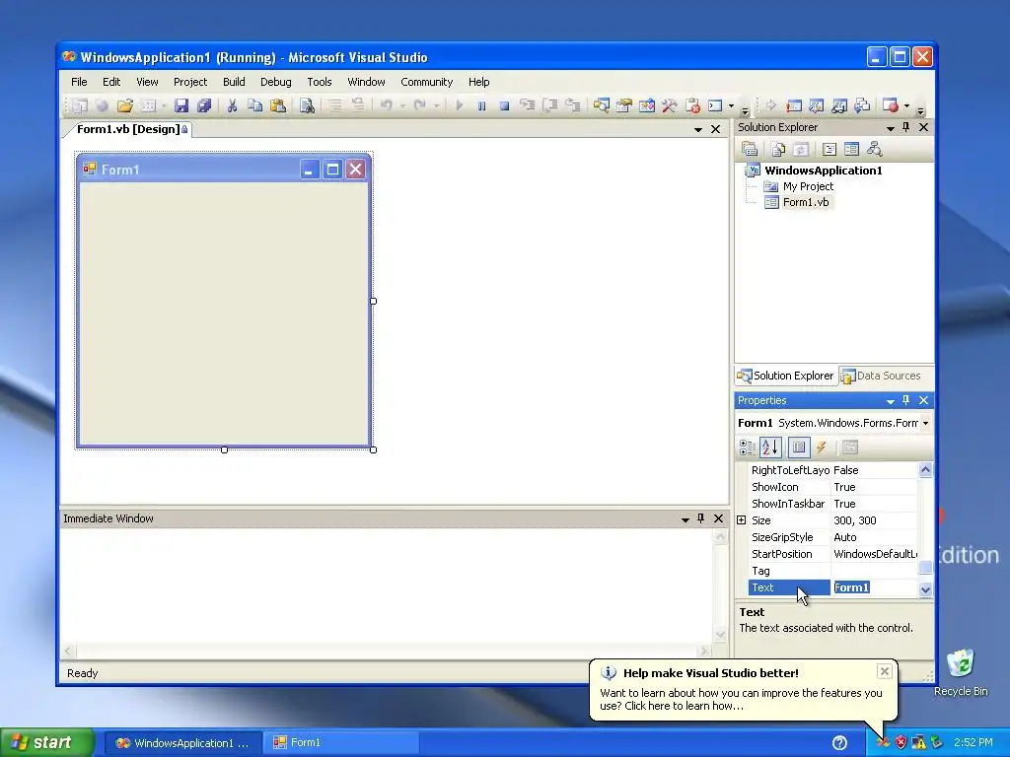
Task: Open the Form1 object selector dropdown
Action: click(x=925, y=423)
